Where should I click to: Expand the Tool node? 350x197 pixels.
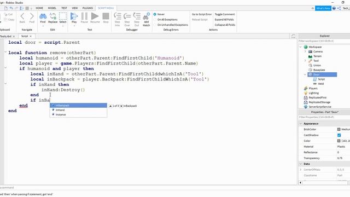pos(305,61)
